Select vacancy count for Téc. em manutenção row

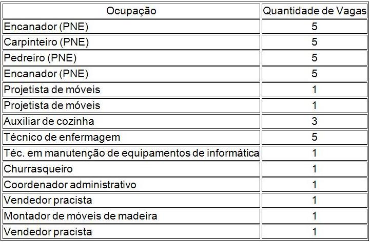[314, 153]
